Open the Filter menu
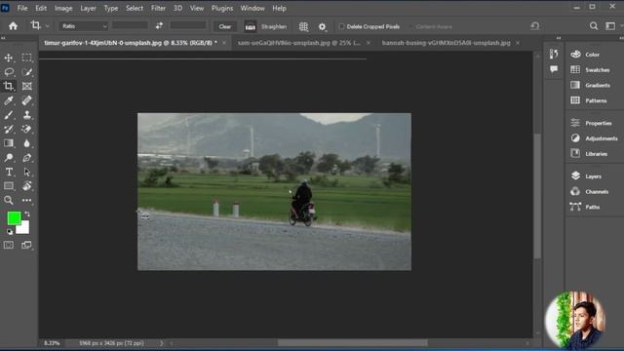 coord(158,8)
